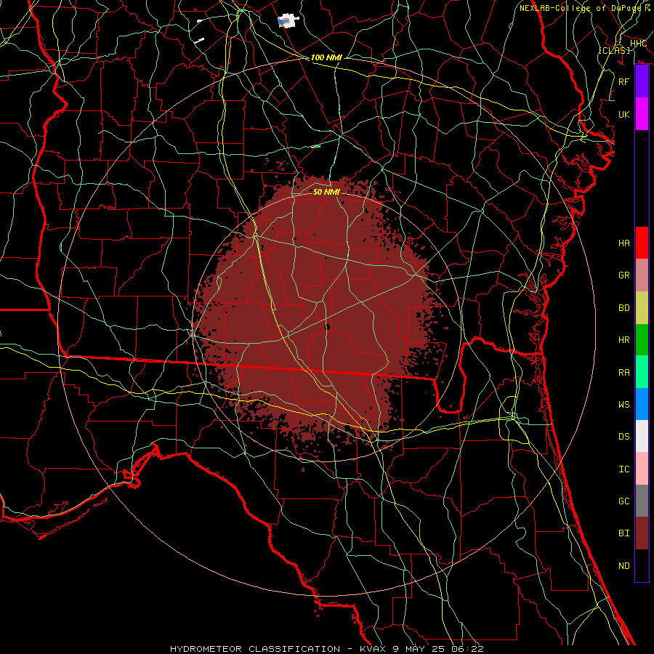Click the RA legend label
The width and height of the screenshot is (654, 654).
pyautogui.click(x=623, y=372)
